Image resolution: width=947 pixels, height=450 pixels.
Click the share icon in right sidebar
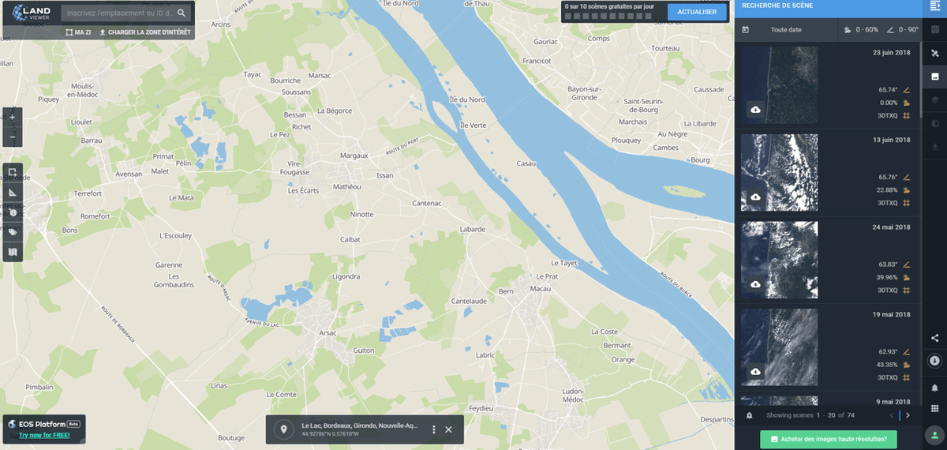pos(935,338)
